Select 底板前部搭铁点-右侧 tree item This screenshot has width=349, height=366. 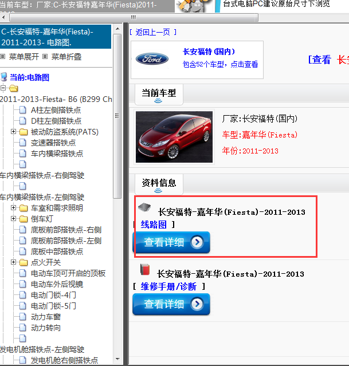[66, 230]
